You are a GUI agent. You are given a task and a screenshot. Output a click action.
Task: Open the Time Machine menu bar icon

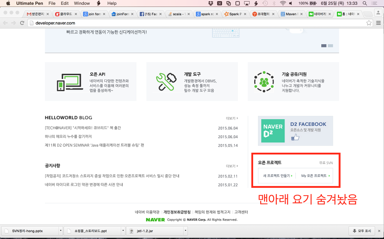coord(265,3)
